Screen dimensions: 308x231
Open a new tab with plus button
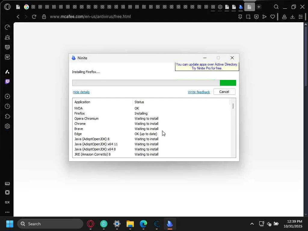259,7
